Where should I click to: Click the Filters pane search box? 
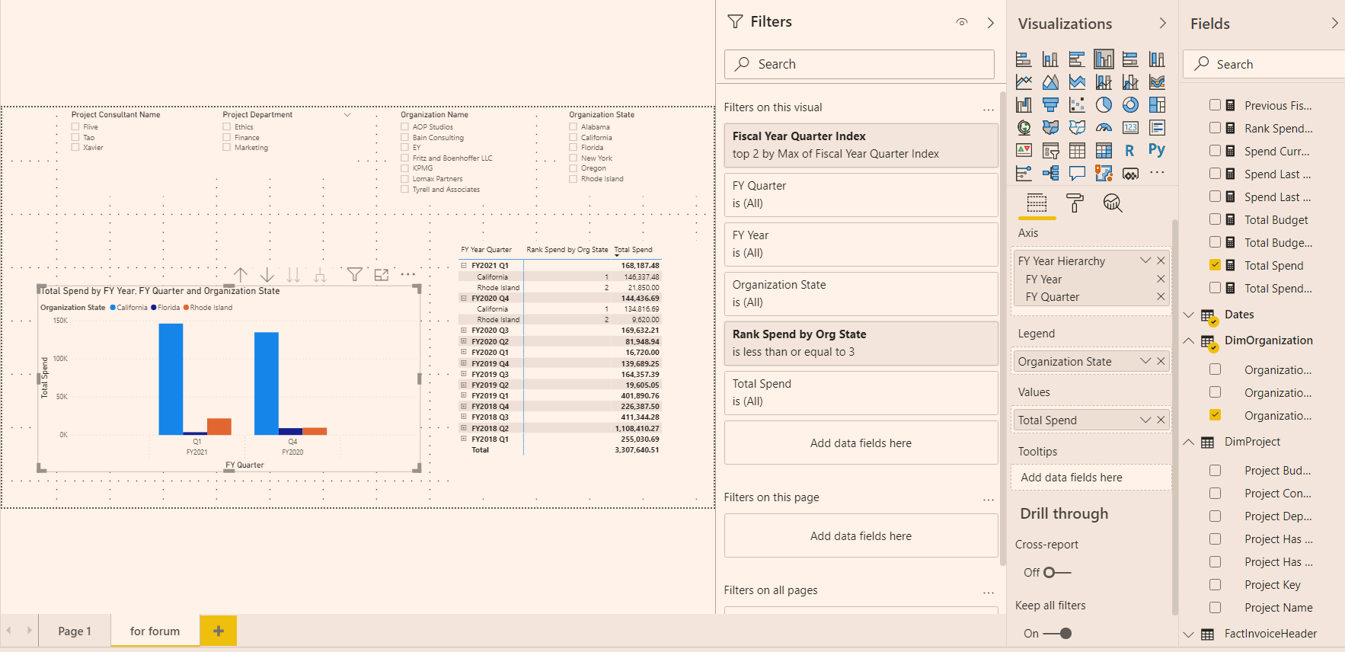pyautogui.click(x=859, y=64)
